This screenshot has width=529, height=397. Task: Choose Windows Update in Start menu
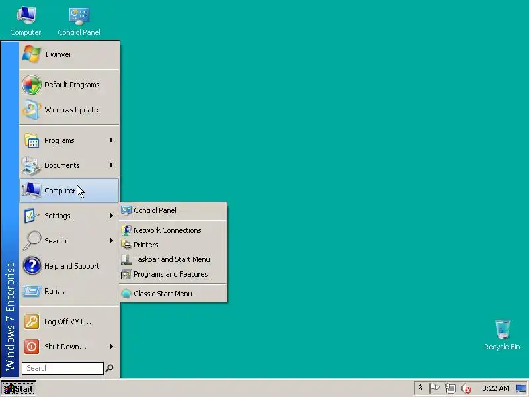coord(69,110)
